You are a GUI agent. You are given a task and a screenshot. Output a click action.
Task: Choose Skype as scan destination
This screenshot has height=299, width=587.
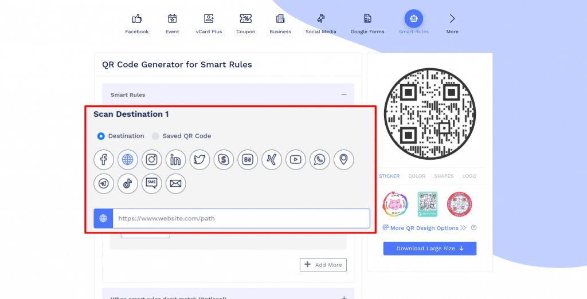224,159
